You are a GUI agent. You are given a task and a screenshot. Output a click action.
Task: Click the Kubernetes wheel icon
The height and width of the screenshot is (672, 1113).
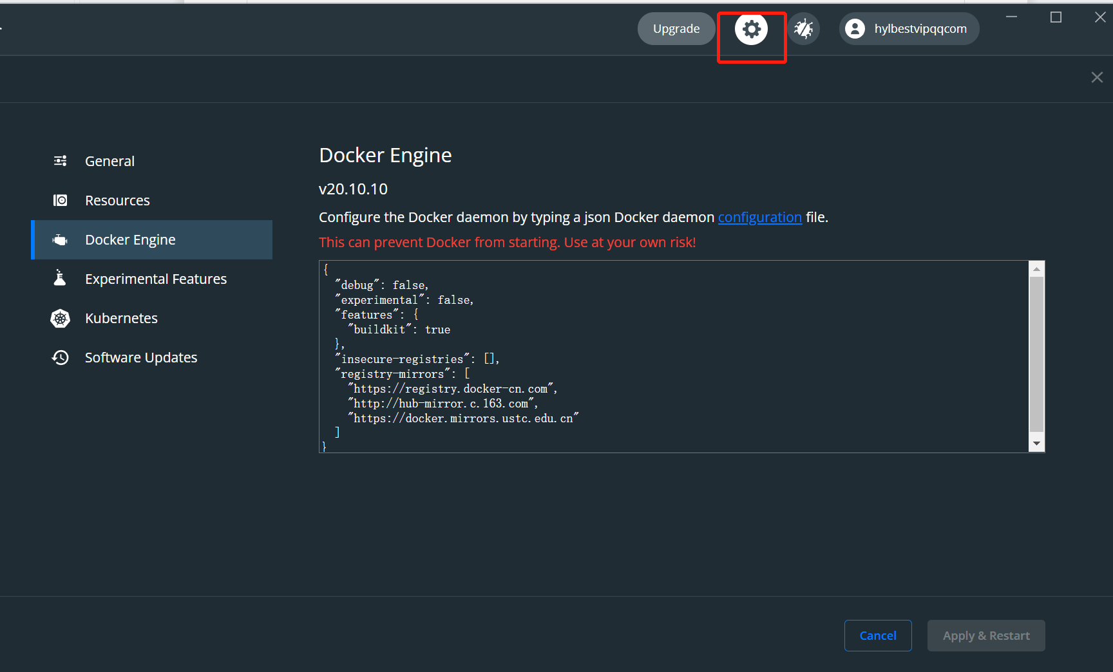[x=60, y=318]
